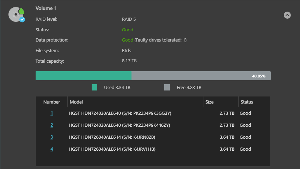This screenshot has width=300, height=169.
Task: Sort drives by the Size column header
Action: tap(221, 102)
